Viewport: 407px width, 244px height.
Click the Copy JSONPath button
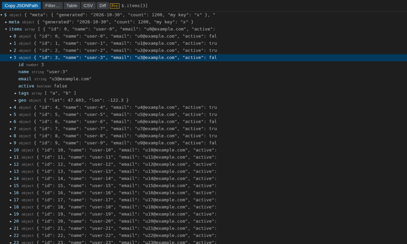21,6
